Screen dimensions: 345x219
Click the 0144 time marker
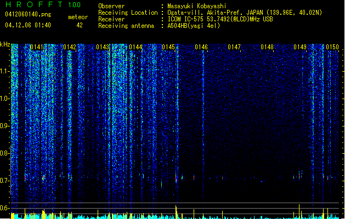click(x=135, y=47)
